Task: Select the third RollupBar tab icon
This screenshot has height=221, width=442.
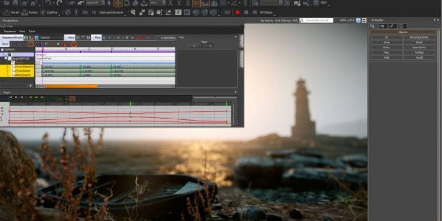Action: 392,26
